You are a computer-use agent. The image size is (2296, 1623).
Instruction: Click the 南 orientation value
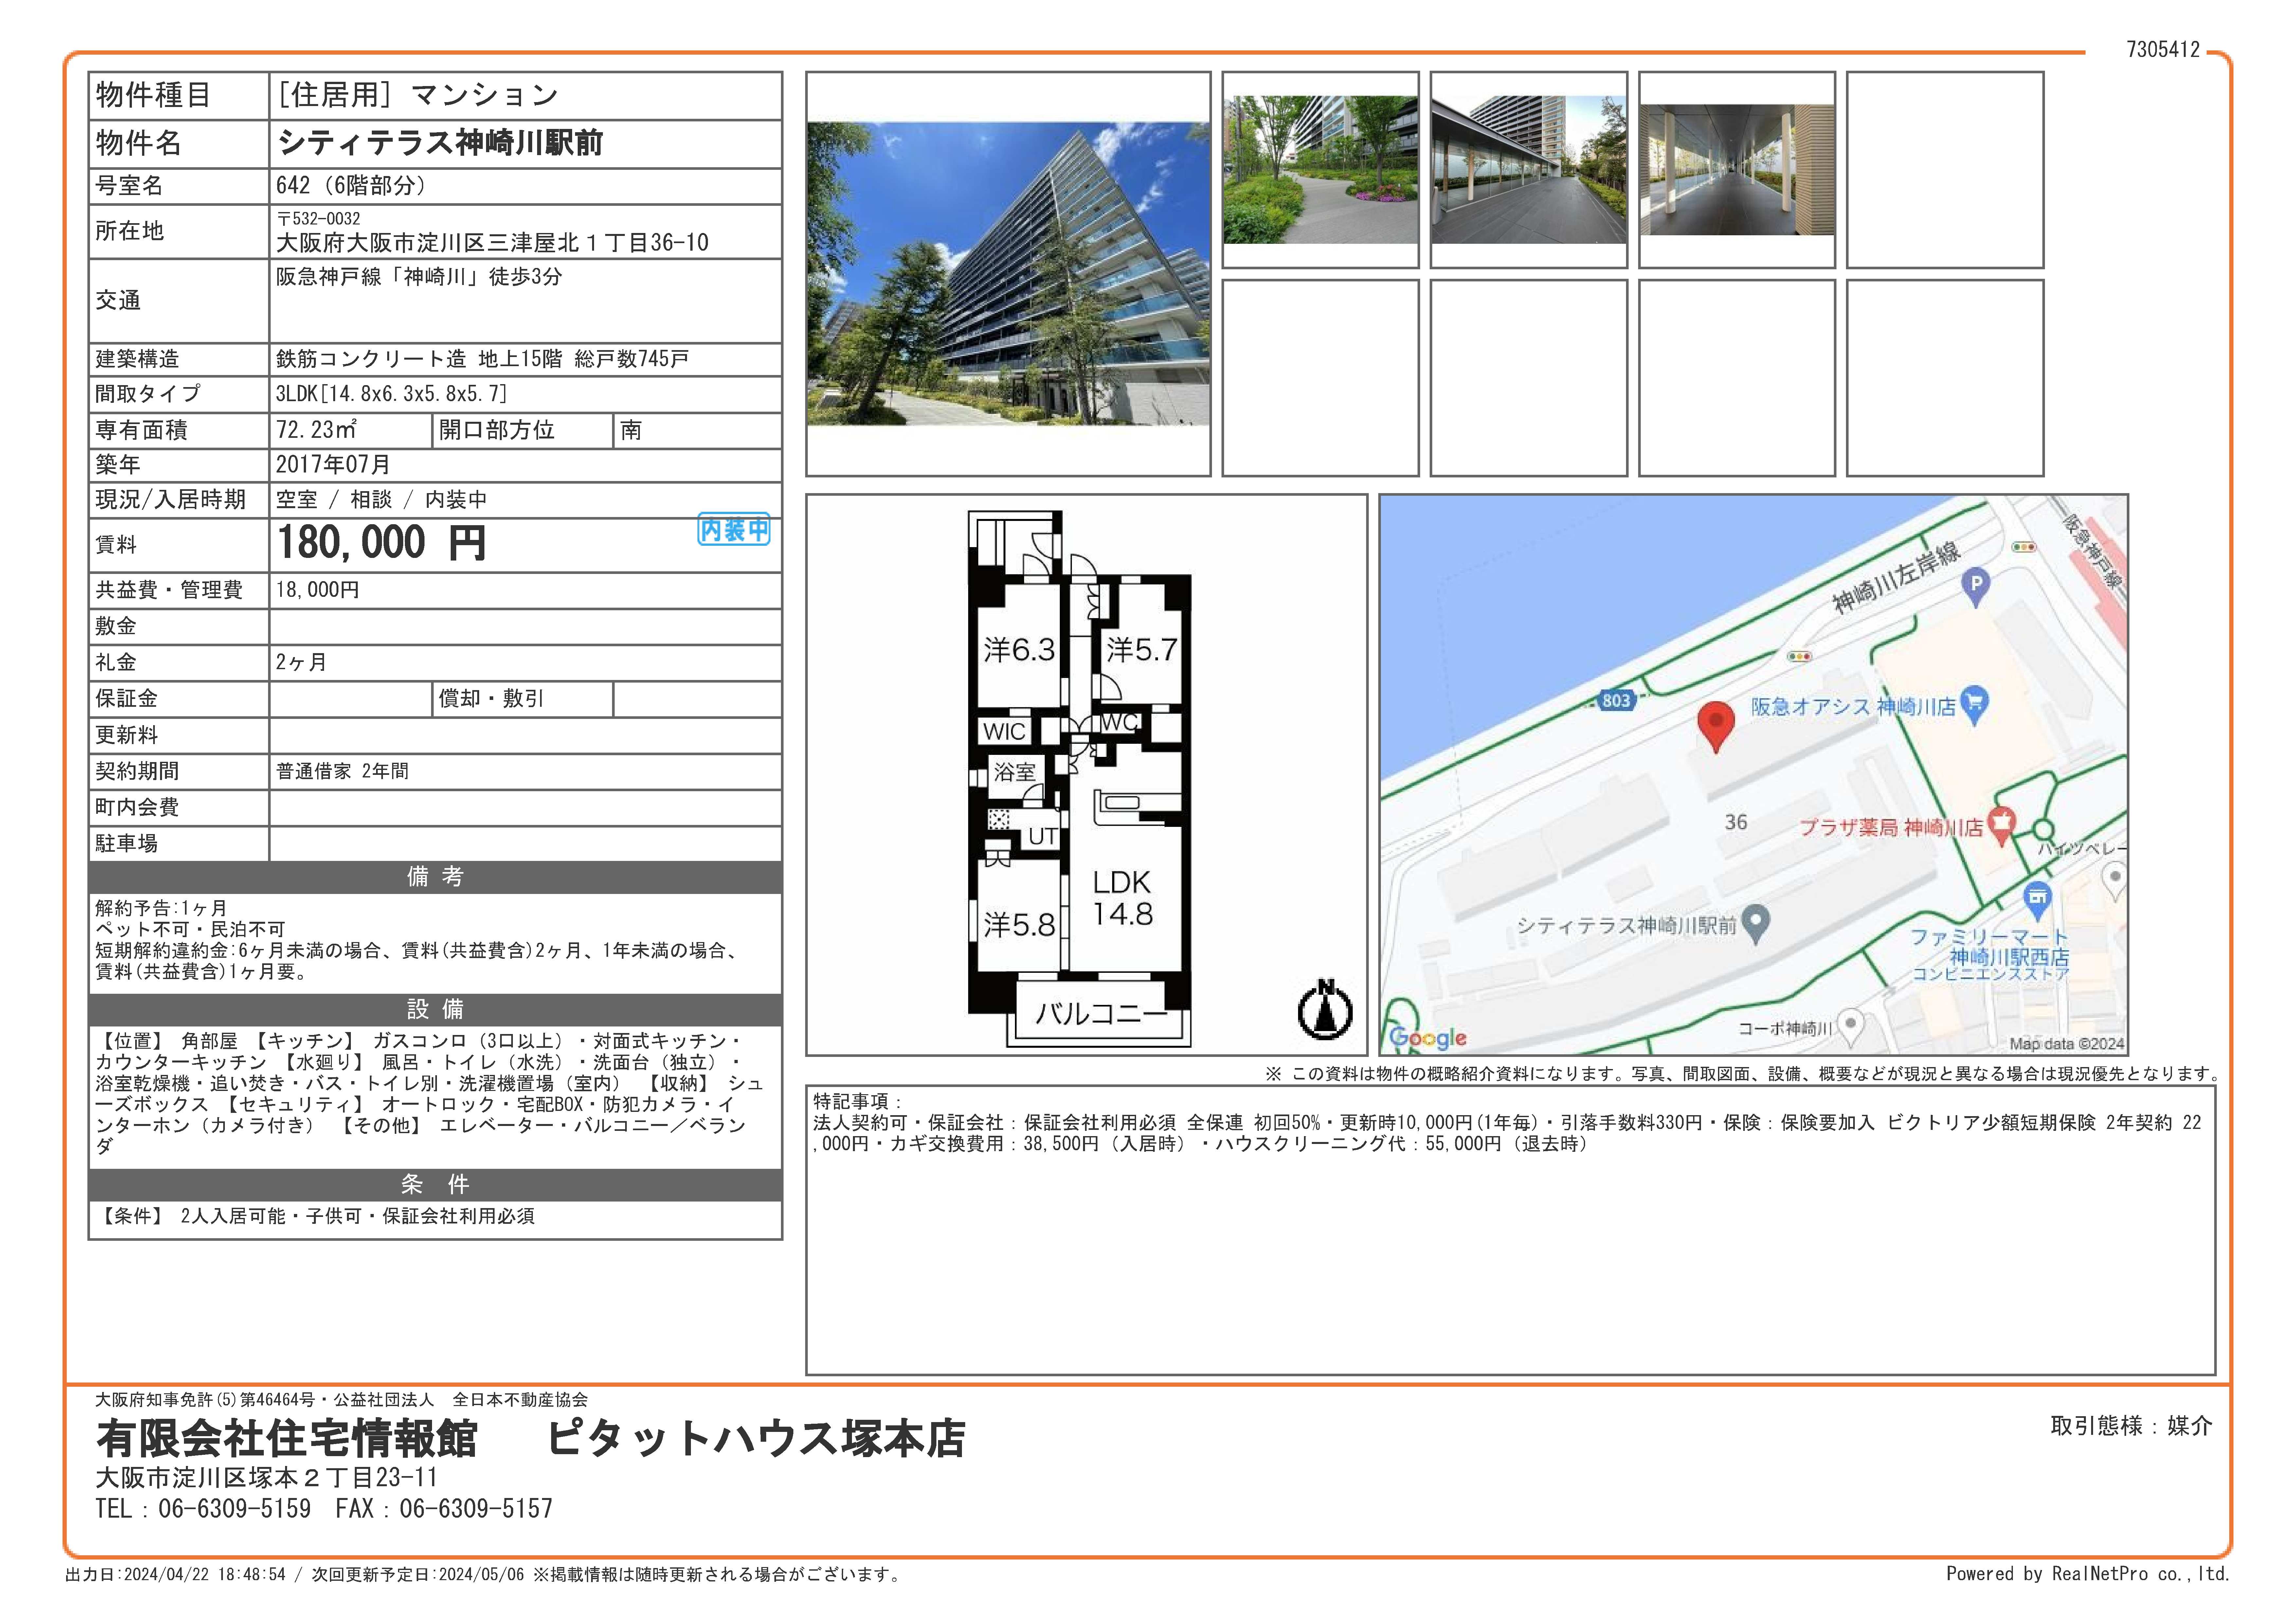631,430
